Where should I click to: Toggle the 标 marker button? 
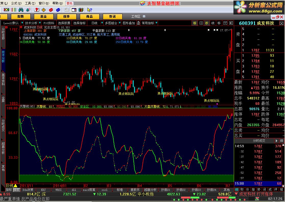(x=195, y=23)
